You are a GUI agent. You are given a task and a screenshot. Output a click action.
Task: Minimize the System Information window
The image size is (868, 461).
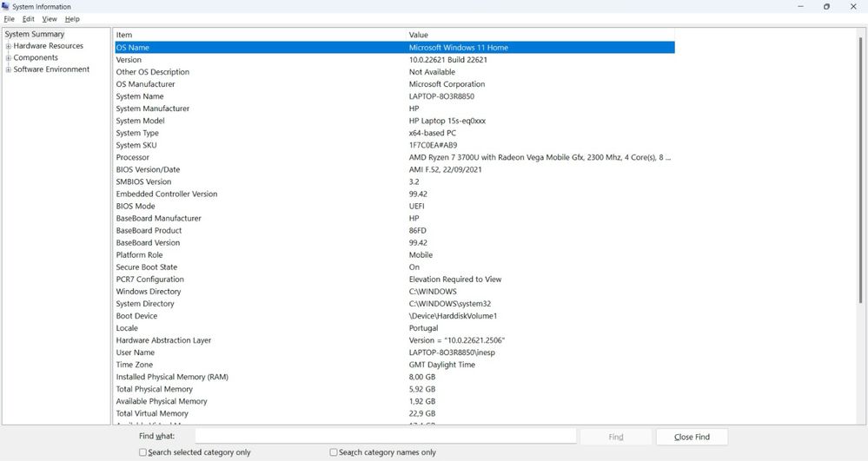[x=800, y=7]
